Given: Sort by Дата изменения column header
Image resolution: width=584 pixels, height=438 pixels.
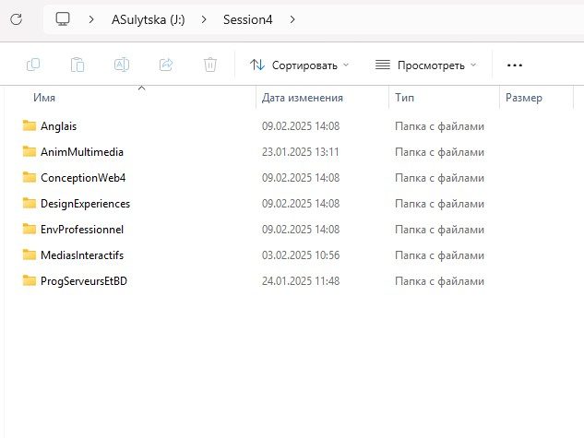Looking at the screenshot, I should coord(302,98).
